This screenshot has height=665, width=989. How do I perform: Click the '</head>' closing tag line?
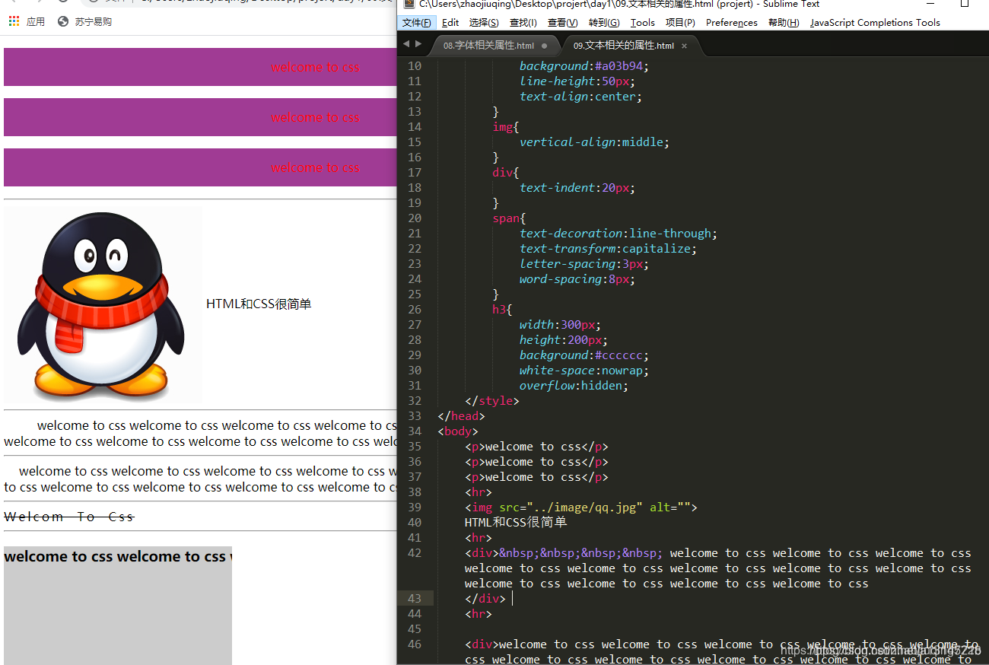(x=461, y=416)
